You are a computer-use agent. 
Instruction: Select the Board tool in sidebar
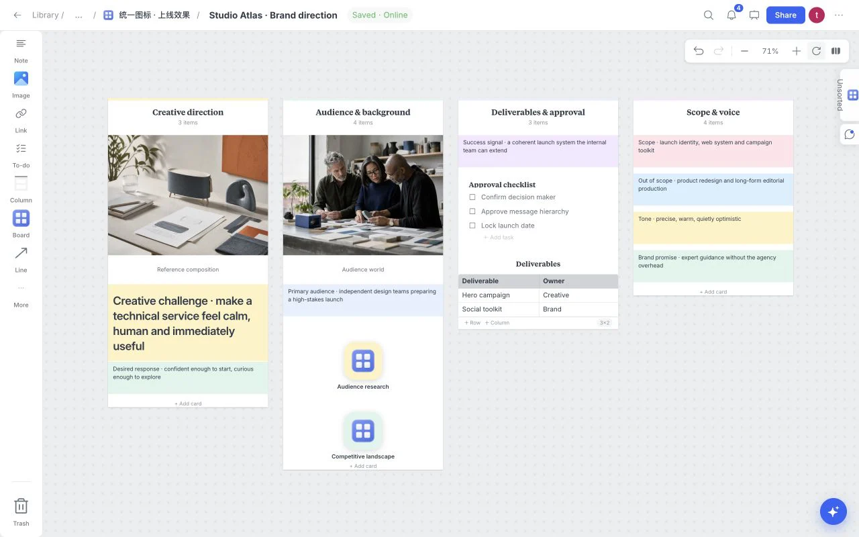(x=21, y=225)
